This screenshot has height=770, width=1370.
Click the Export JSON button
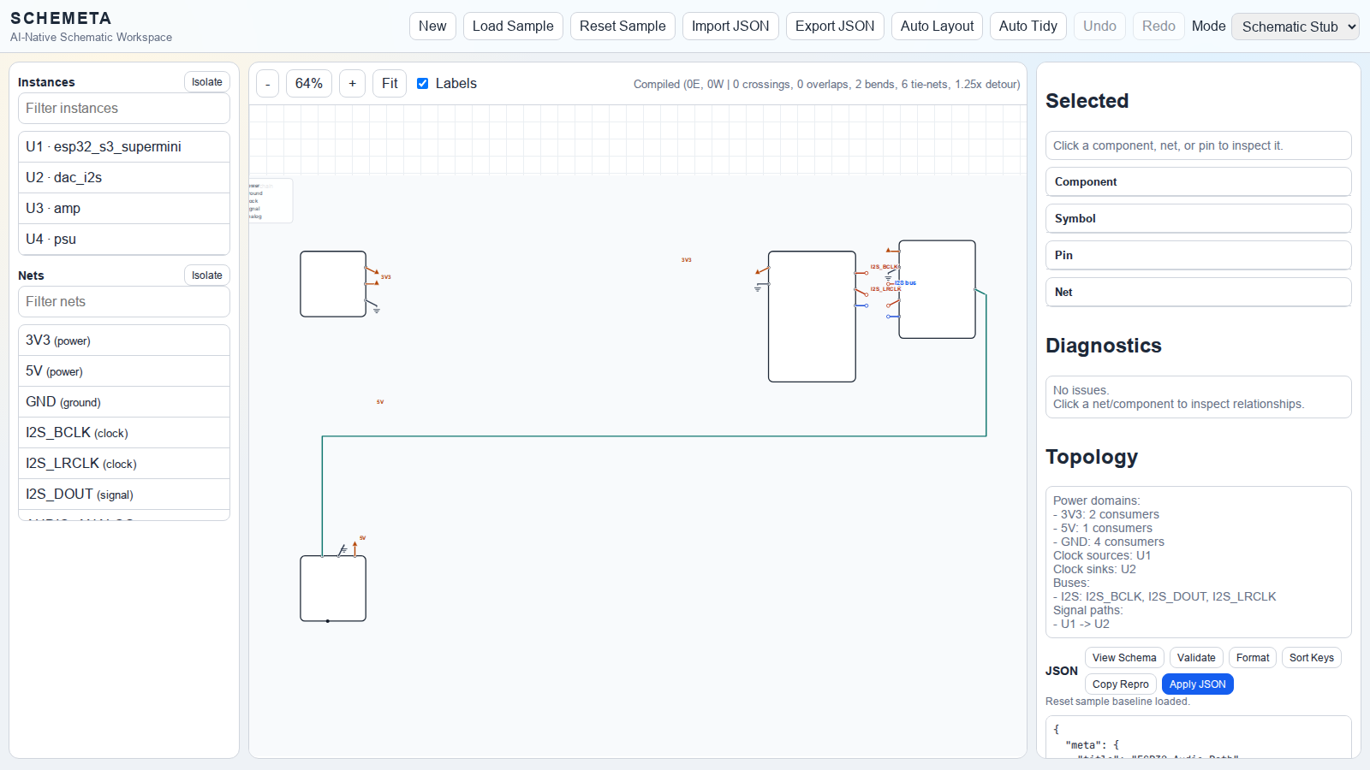834,27
